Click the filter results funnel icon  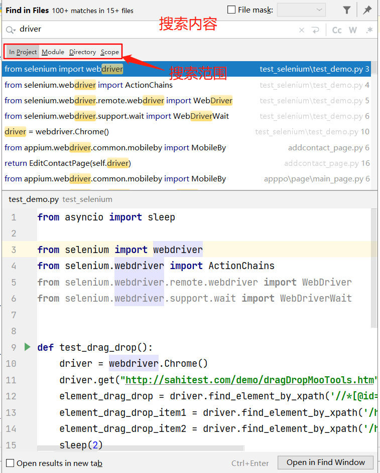coord(347,10)
